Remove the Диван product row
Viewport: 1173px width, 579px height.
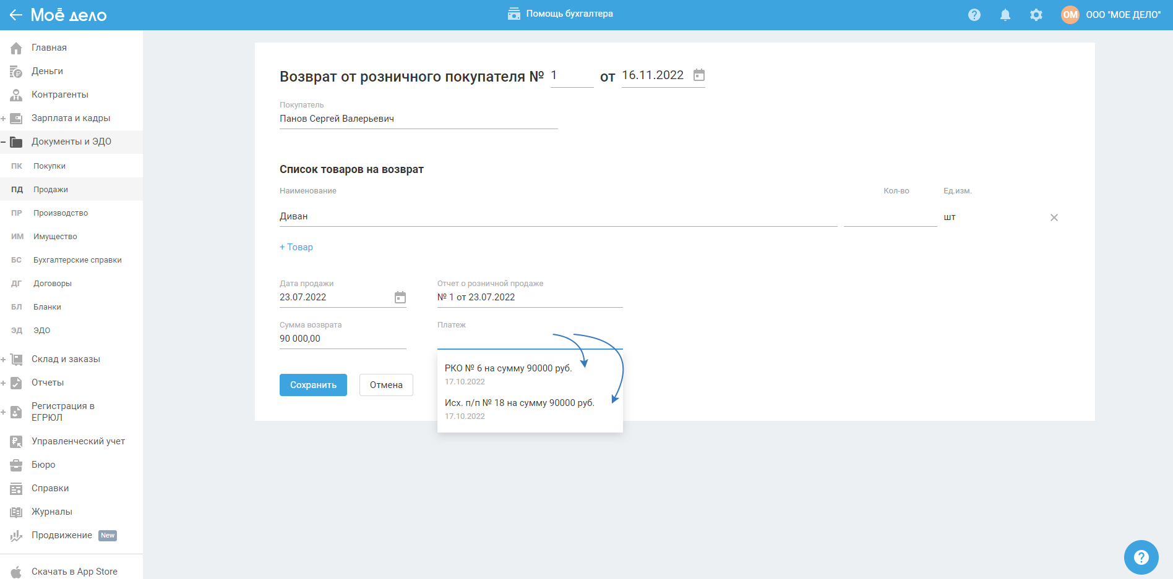pyautogui.click(x=1054, y=218)
